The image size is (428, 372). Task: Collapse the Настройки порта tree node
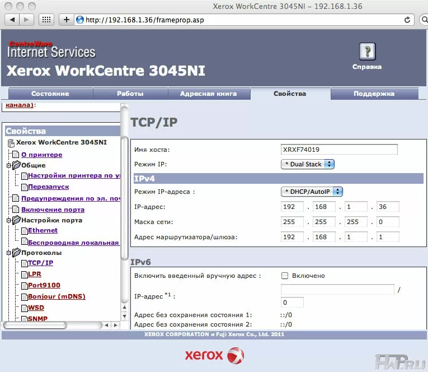[8, 220]
